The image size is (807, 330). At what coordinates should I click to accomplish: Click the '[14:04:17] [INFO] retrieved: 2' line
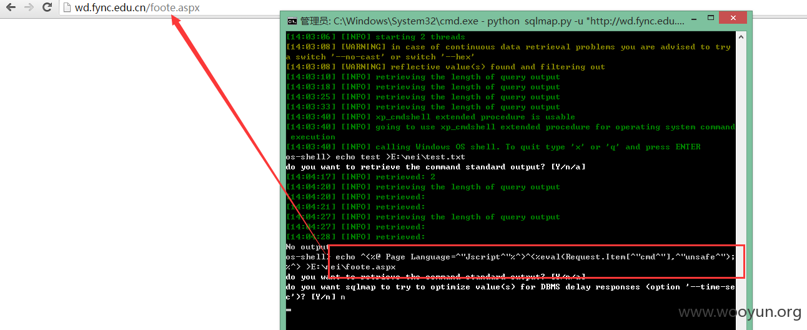tap(360, 177)
